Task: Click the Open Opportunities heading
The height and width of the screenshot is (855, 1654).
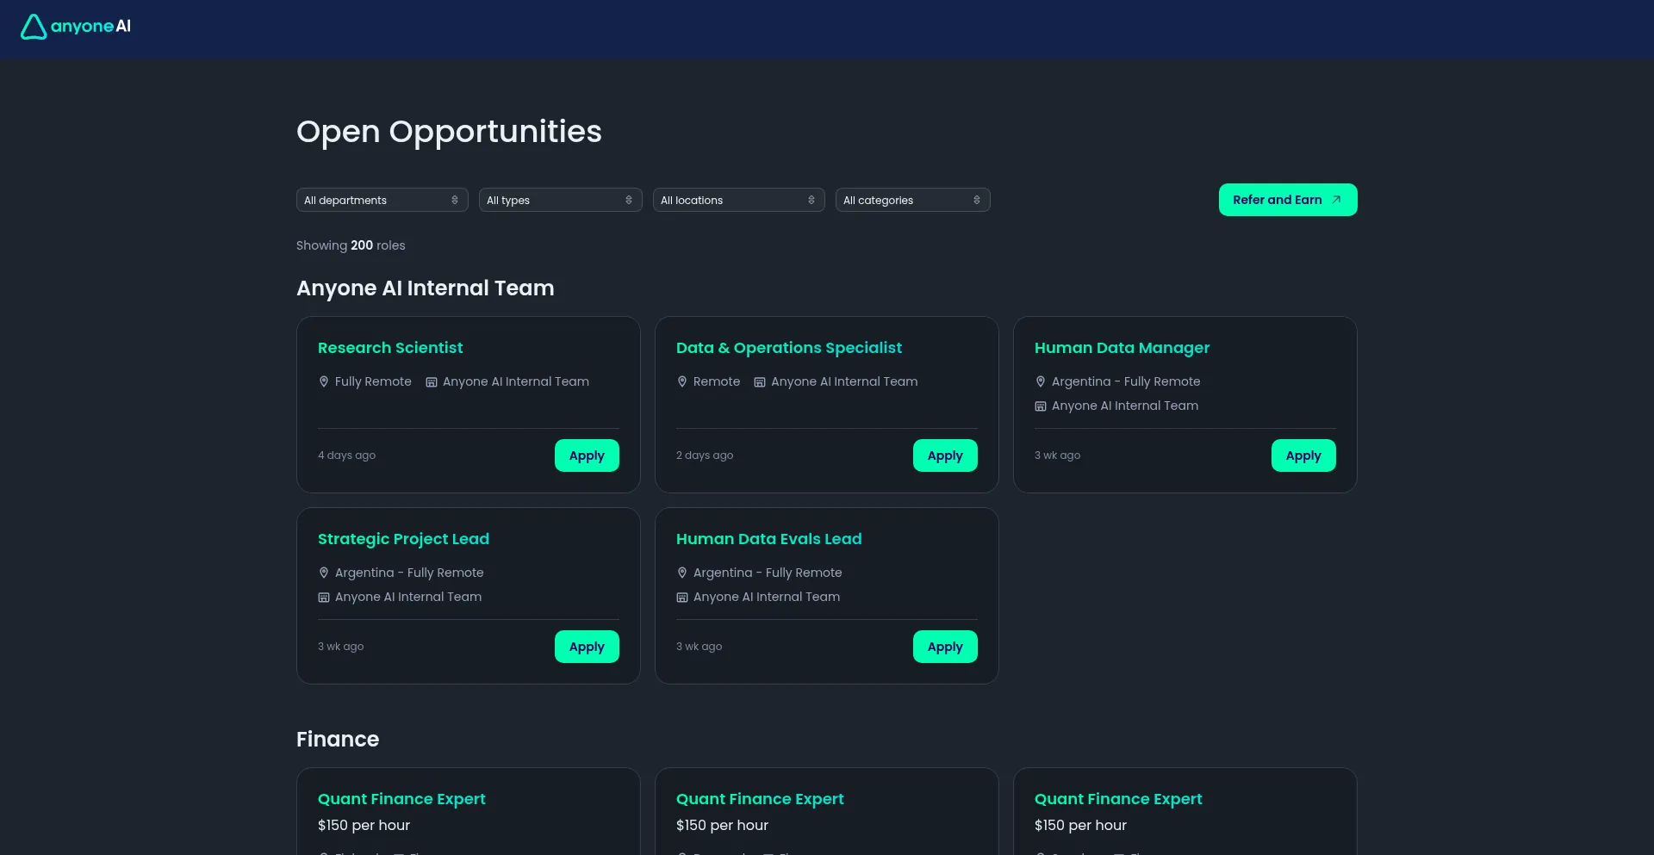Action: tap(449, 132)
